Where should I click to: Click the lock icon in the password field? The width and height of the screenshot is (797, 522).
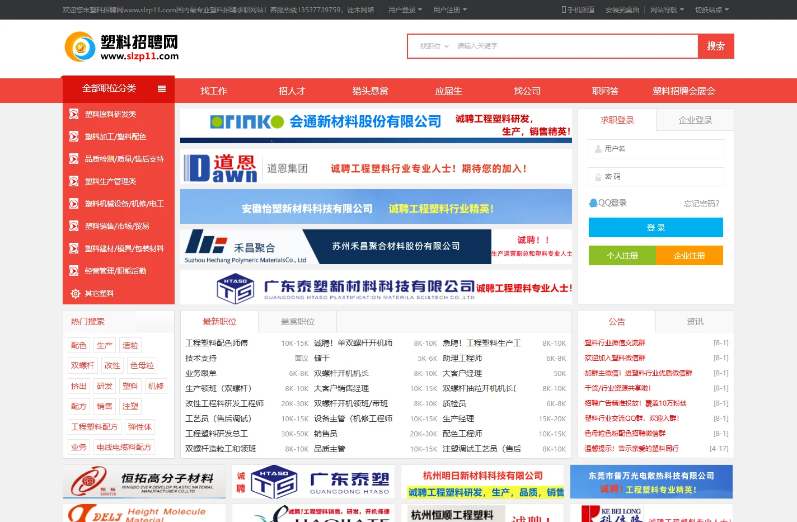coord(597,177)
